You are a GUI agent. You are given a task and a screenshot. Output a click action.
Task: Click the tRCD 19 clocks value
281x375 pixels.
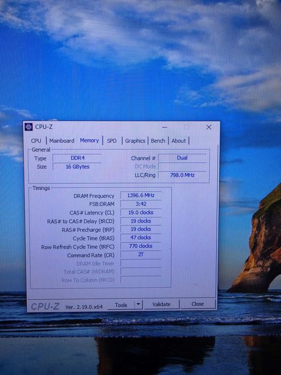pos(140,221)
